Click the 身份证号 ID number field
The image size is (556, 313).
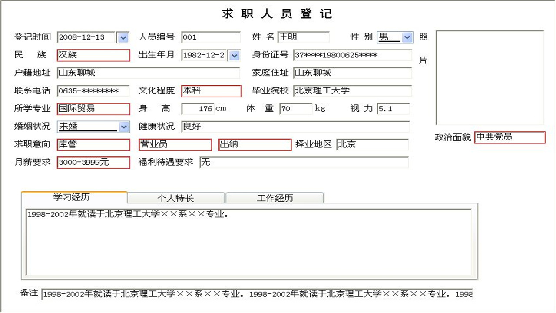coord(351,56)
